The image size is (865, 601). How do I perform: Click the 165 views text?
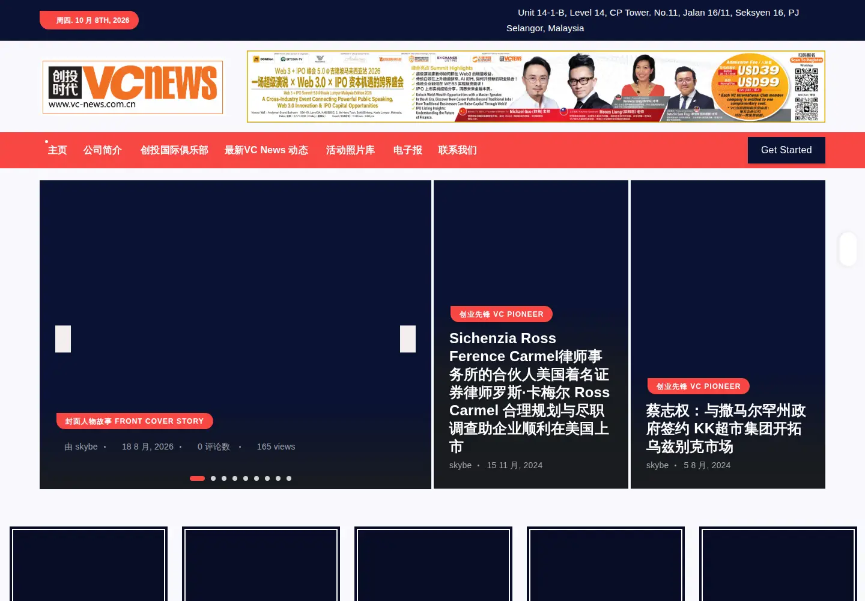tap(276, 447)
